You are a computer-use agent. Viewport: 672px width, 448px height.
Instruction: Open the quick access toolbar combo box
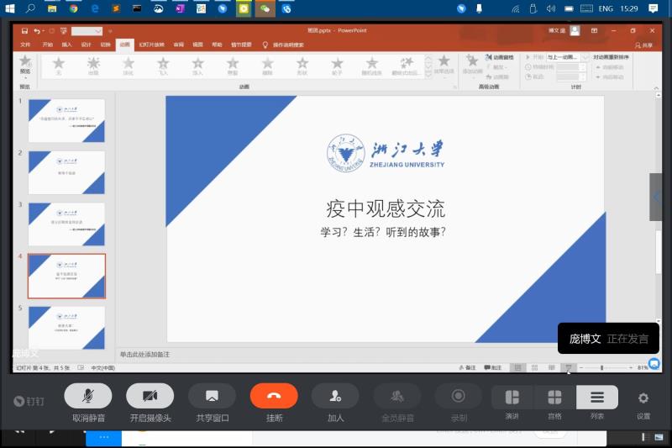coord(87,31)
